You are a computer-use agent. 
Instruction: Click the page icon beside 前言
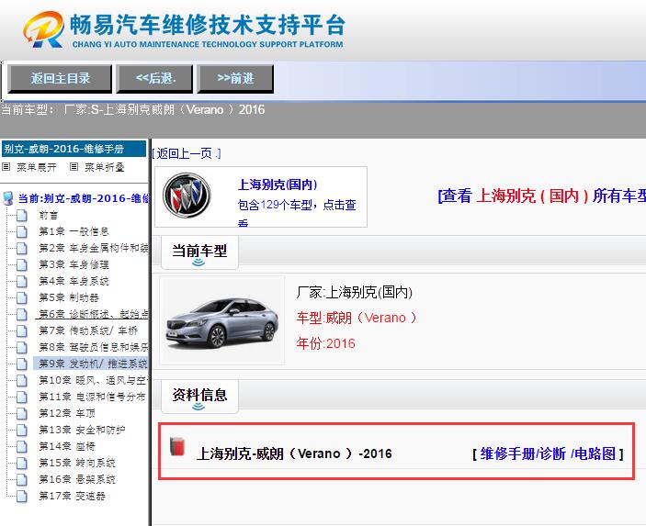22,215
